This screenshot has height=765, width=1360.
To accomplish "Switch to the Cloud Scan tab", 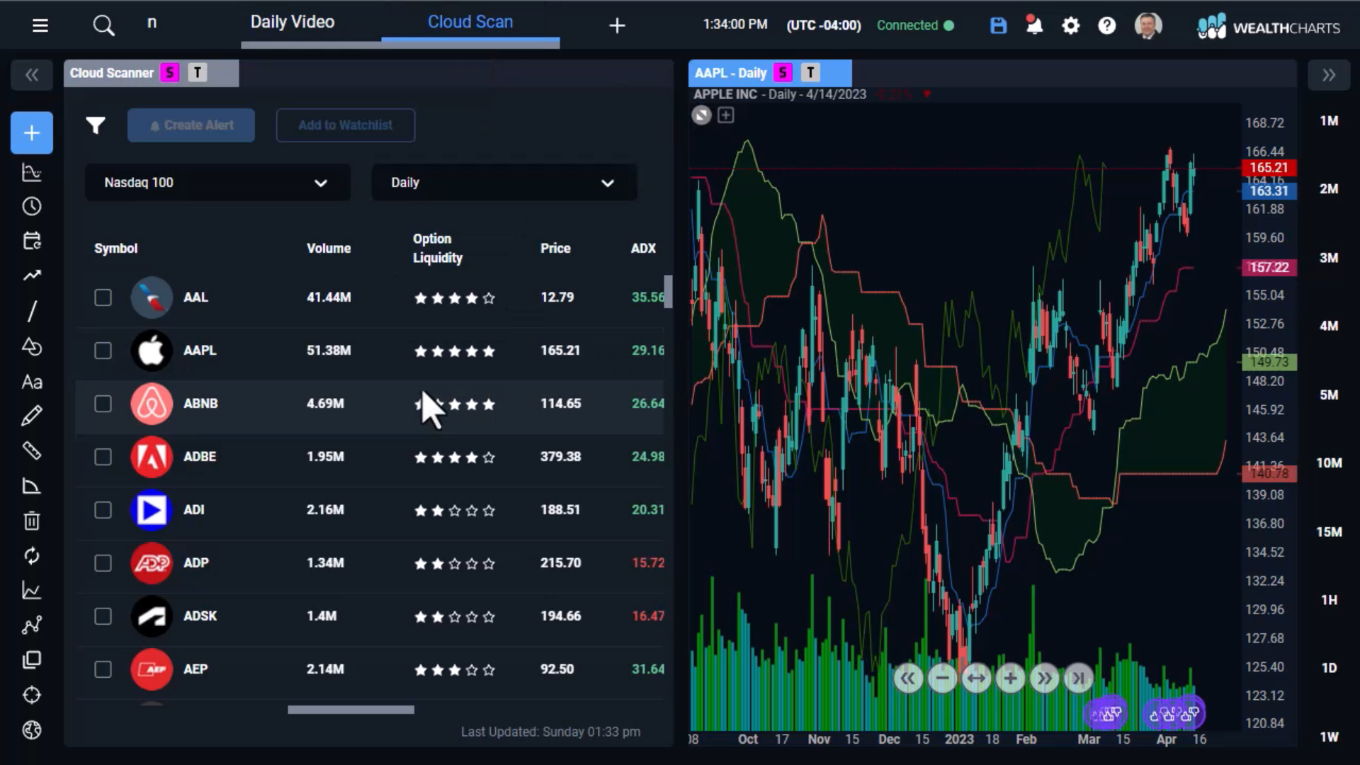I will point(470,22).
